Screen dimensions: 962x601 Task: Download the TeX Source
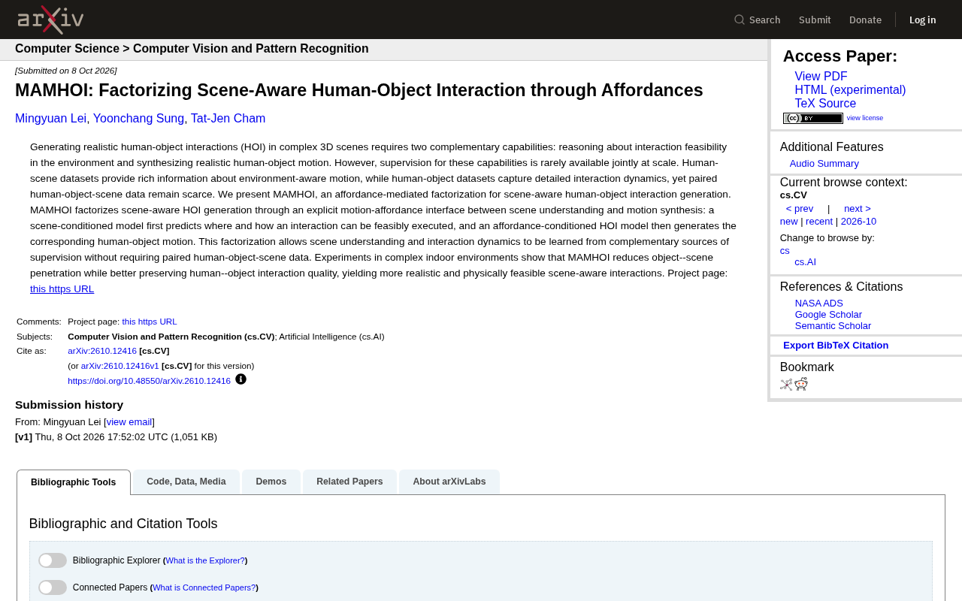tap(825, 104)
